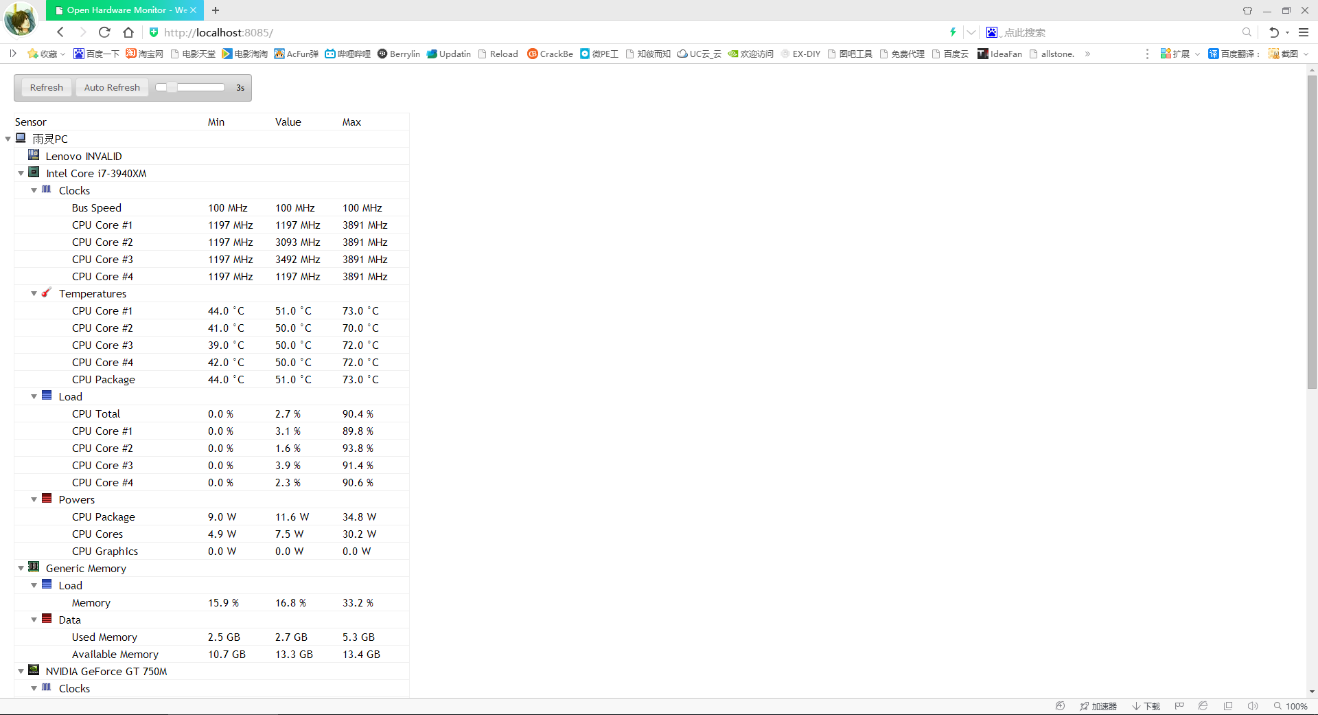Click the red power icon beside Powers
The height and width of the screenshot is (715, 1318).
[47, 499]
